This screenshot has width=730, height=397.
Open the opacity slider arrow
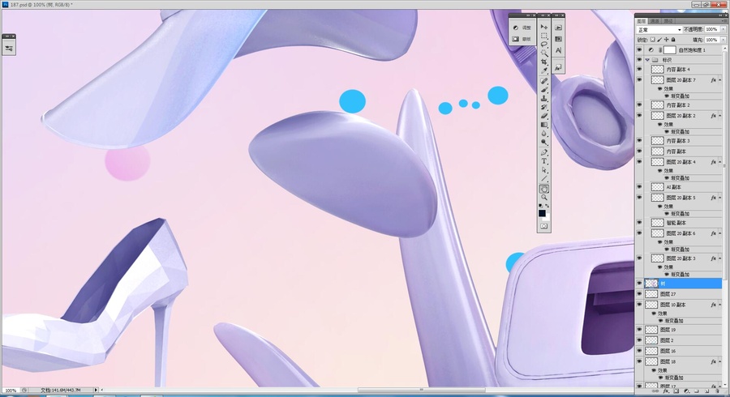click(723, 29)
